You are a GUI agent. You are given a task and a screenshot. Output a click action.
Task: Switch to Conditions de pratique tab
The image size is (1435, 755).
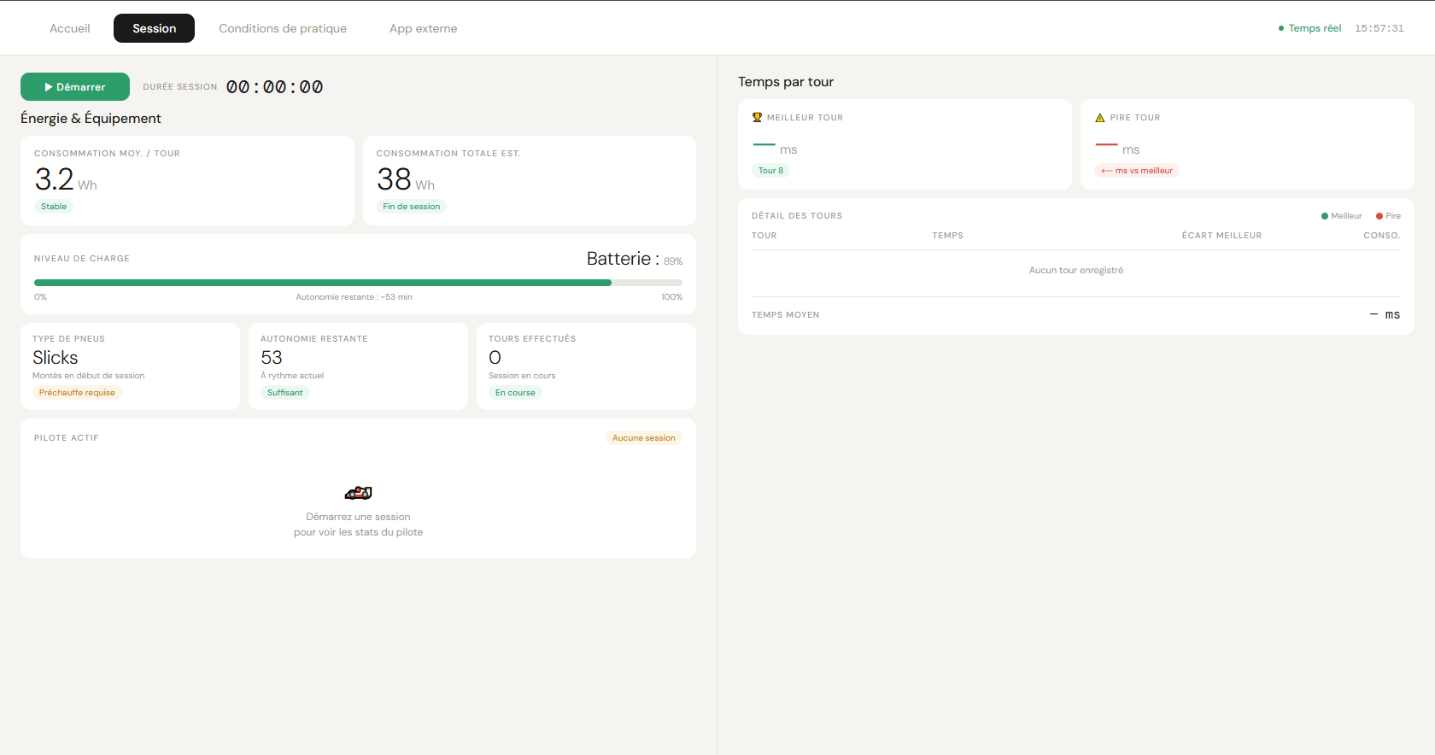(x=283, y=28)
